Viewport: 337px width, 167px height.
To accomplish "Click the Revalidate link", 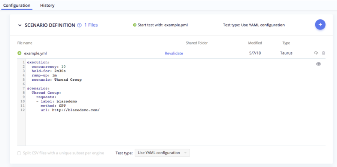I will tap(174, 53).
